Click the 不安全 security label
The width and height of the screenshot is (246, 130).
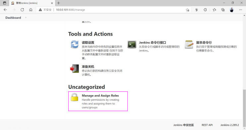tap(47, 10)
